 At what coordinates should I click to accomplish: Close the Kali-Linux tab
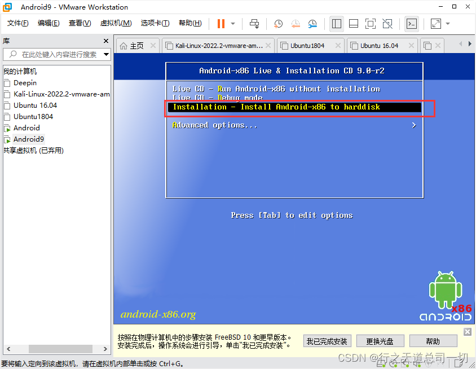(268, 46)
